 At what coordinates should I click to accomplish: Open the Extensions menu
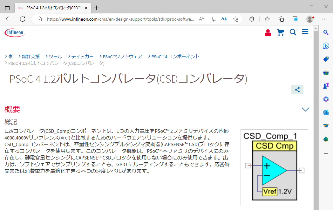[252, 19]
